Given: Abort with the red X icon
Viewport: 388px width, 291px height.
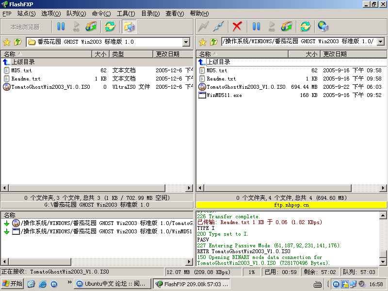Looking at the screenshot, I should (237, 27).
